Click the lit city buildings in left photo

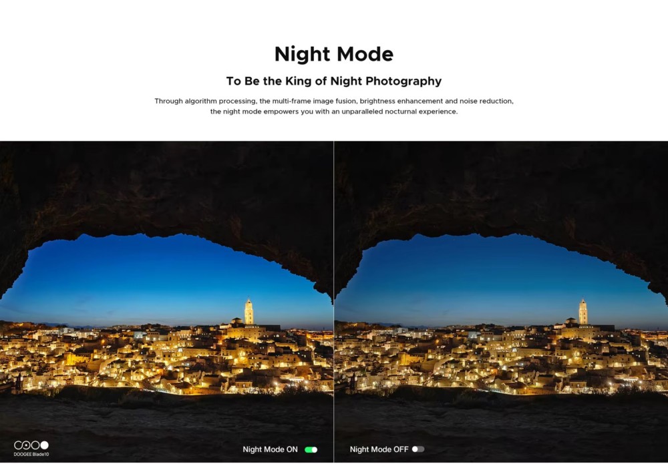tap(166, 358)
